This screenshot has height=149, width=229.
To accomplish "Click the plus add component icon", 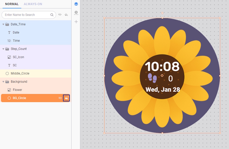I will tap(76, 22).
